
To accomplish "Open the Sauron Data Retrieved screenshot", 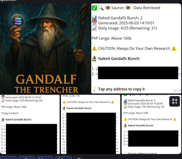I will pyautogui.click(x=136, y=48).
